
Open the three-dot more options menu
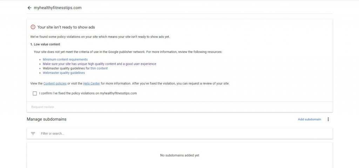328,119
